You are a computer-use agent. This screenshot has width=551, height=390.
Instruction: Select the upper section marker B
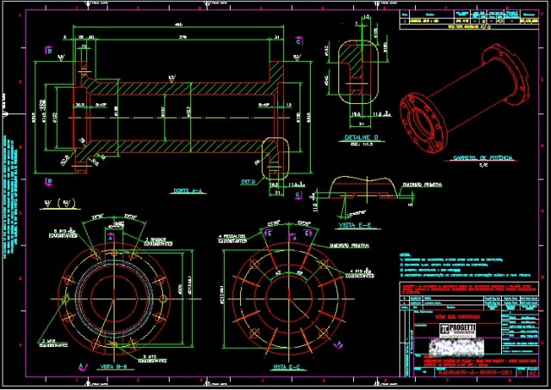point(49,52)
